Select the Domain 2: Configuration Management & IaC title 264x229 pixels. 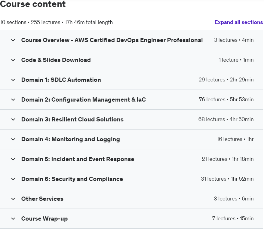pos(83,100)
